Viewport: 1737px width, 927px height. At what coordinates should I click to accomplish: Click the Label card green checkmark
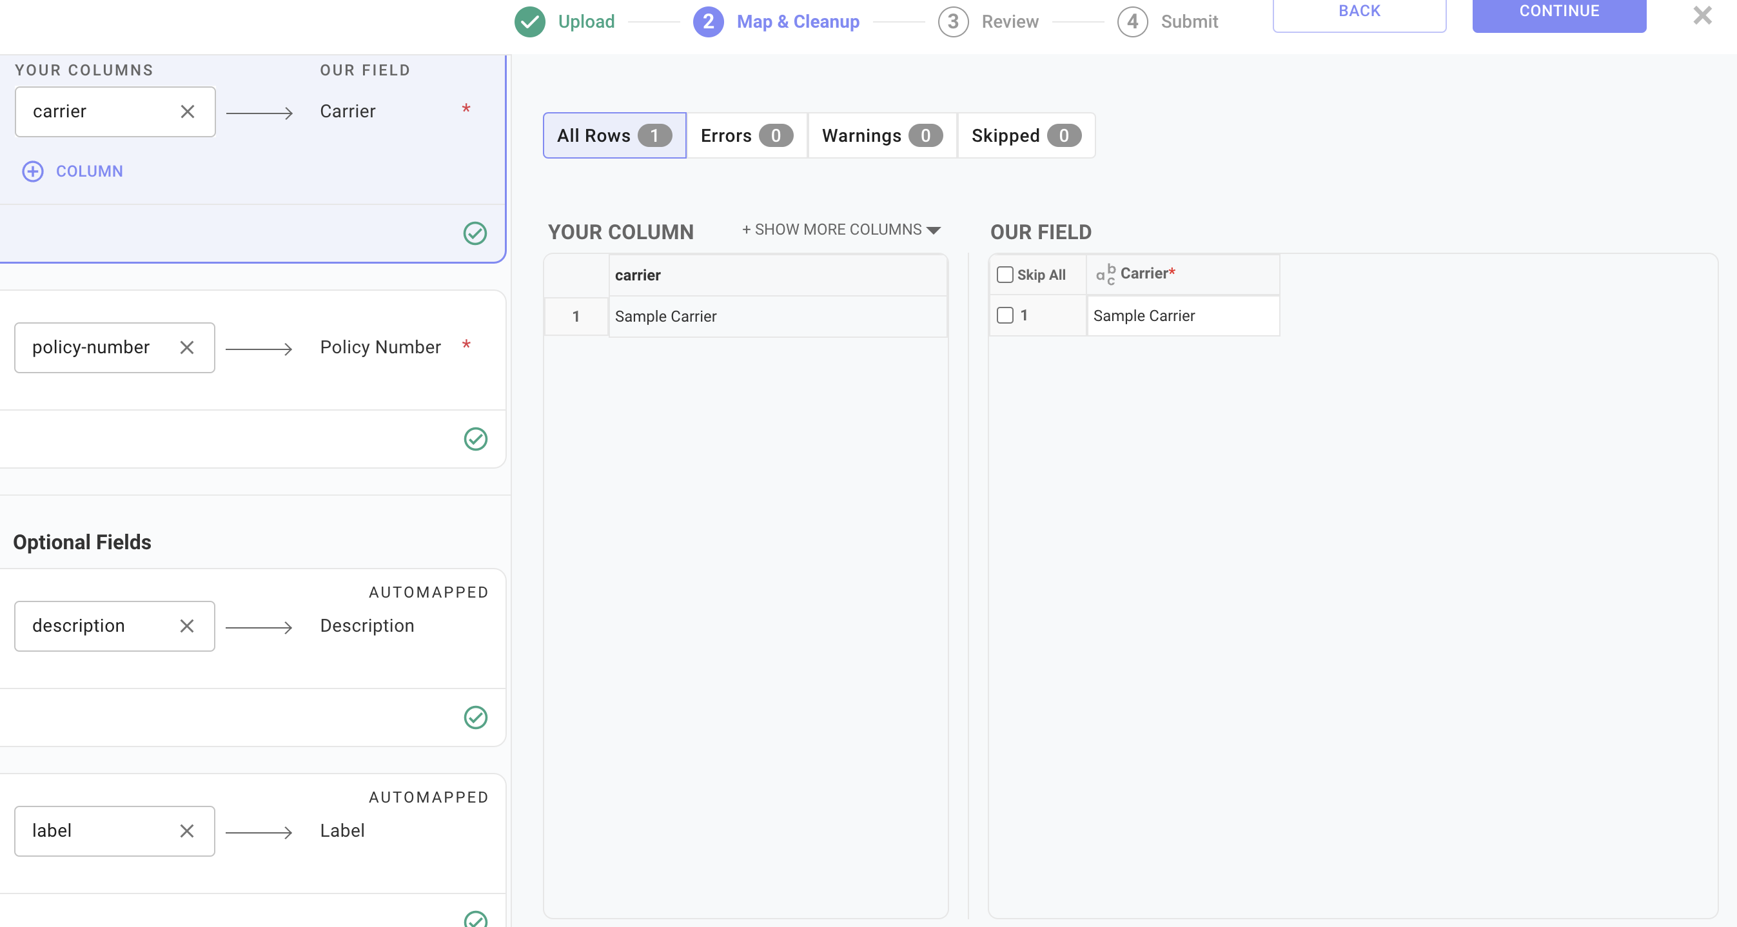(475, 919)
